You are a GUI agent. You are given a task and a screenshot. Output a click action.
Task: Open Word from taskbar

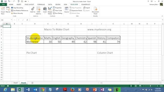point(28,90)
